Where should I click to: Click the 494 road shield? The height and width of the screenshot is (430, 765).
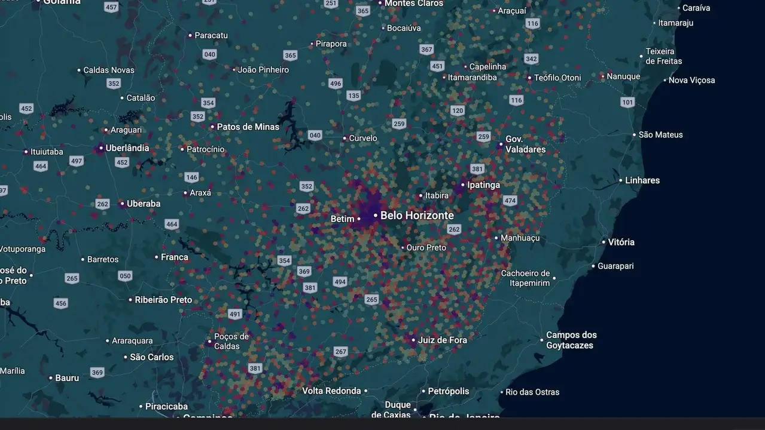point(340,282)
